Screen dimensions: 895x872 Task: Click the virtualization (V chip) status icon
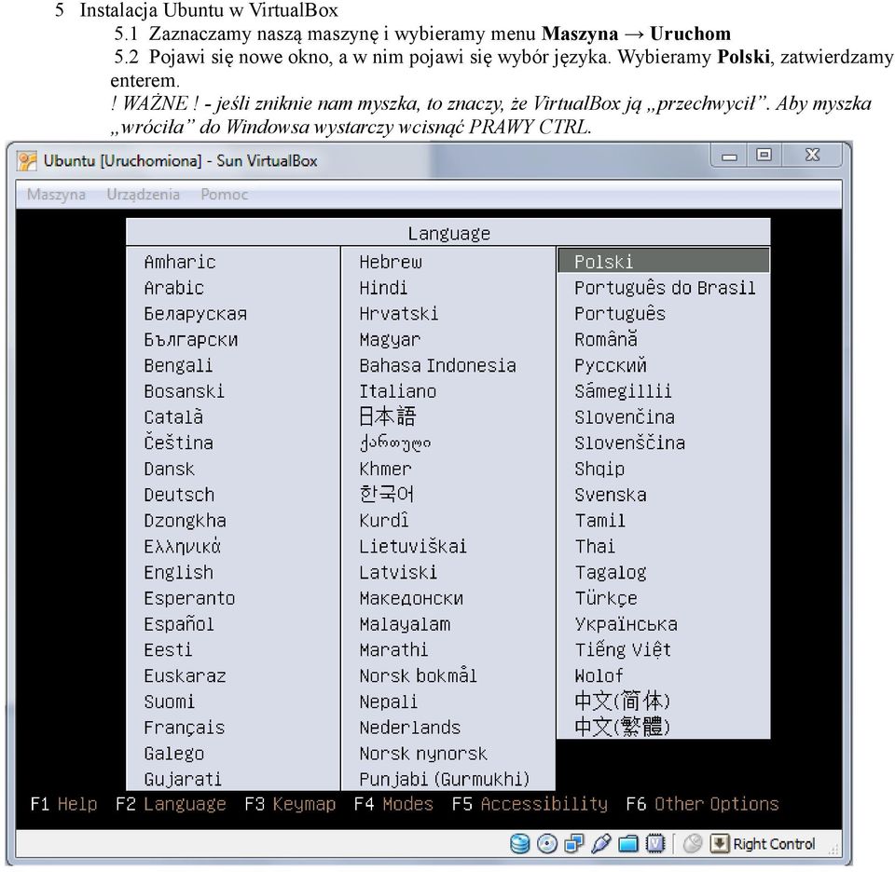[655, 843]
